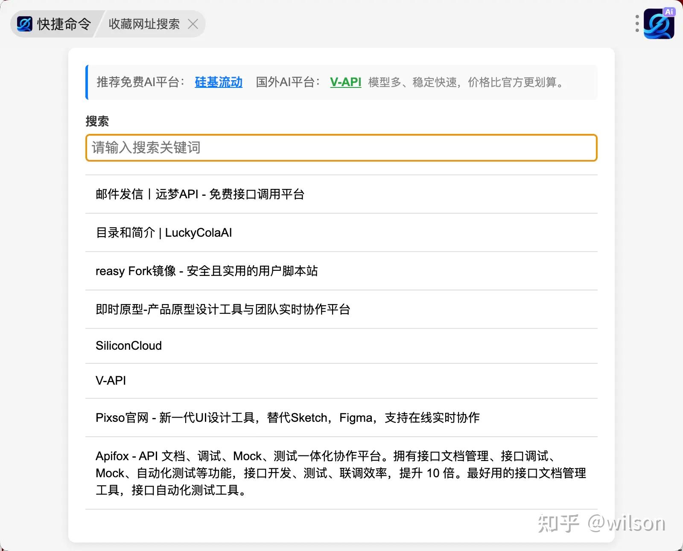Click the 快捷命令 app logo icon

coord(24,24)
